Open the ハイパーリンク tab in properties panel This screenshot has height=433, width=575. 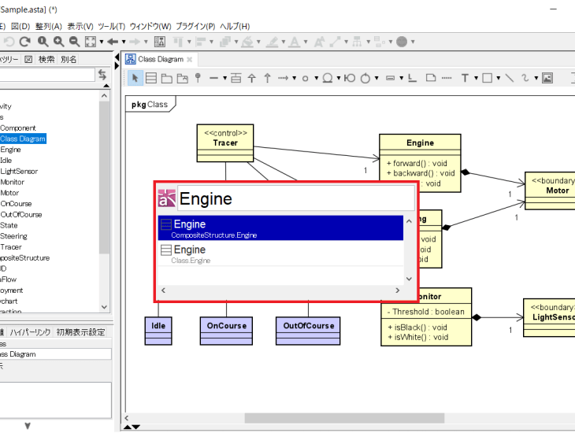(x=31, y=332)
